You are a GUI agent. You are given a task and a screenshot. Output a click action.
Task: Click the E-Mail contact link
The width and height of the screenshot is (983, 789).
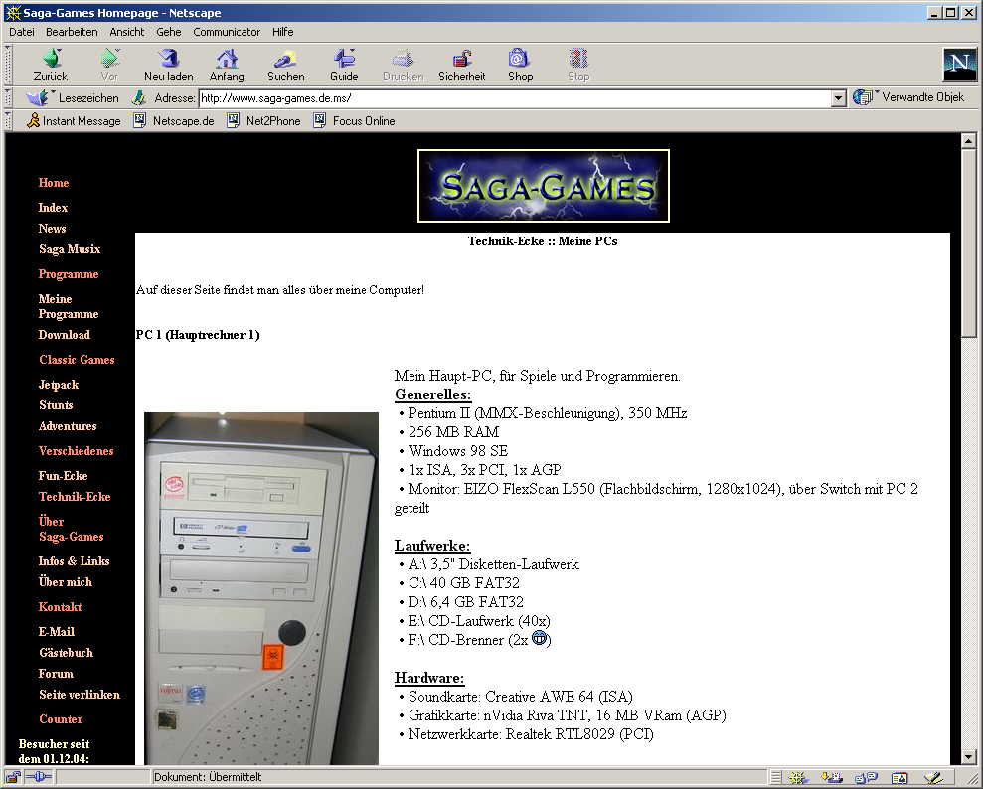pos(57,632)
